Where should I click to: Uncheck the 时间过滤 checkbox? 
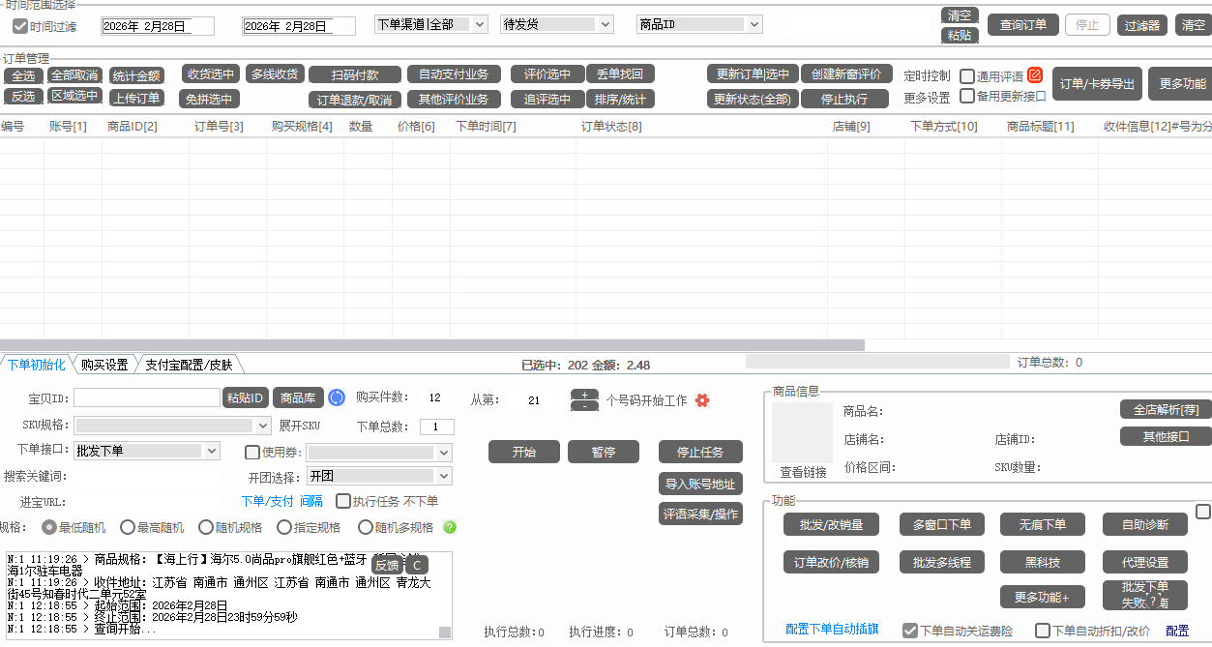coord(19,26)
